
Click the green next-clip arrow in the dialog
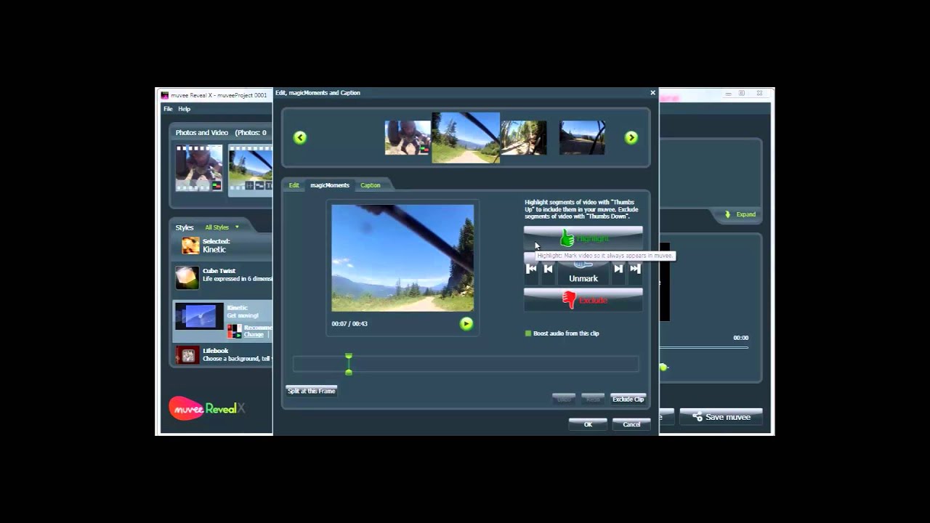pyautogui.click(x=631, y=137)
